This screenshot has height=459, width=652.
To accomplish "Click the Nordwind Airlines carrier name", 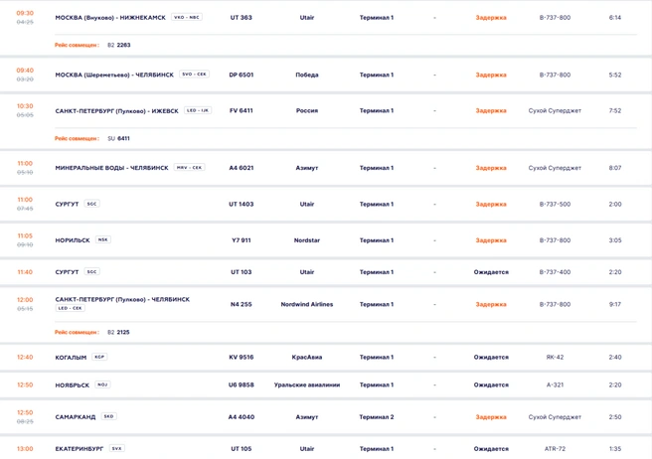I will pos(307,304).
